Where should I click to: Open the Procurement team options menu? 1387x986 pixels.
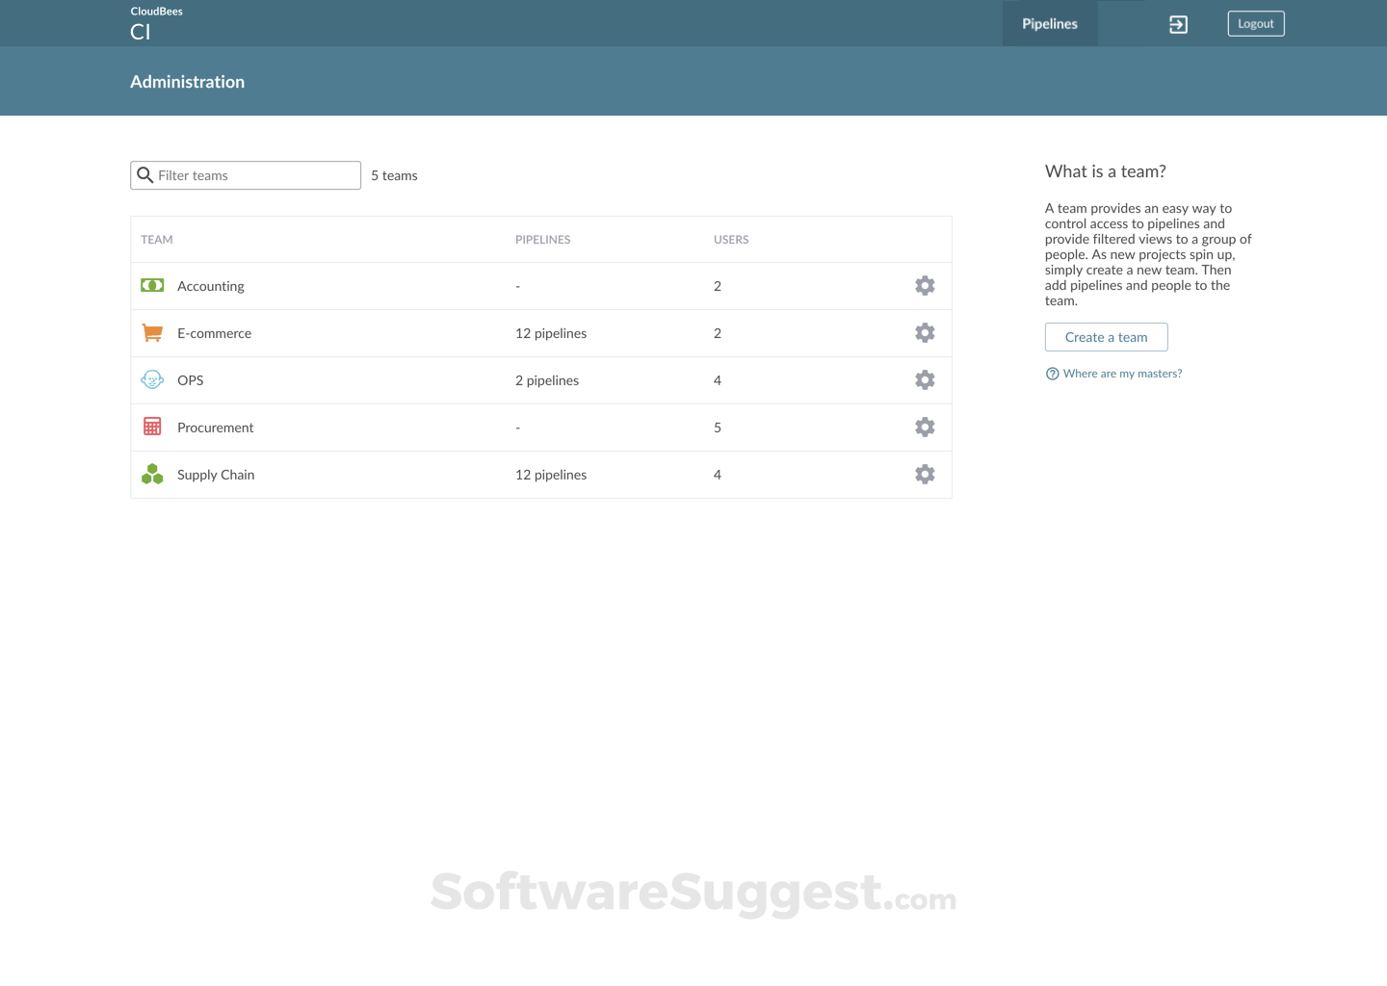(925, 427)
